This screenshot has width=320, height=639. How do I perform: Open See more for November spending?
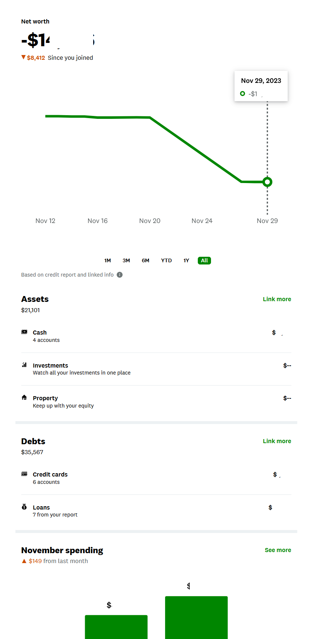(x=278, y=550)
